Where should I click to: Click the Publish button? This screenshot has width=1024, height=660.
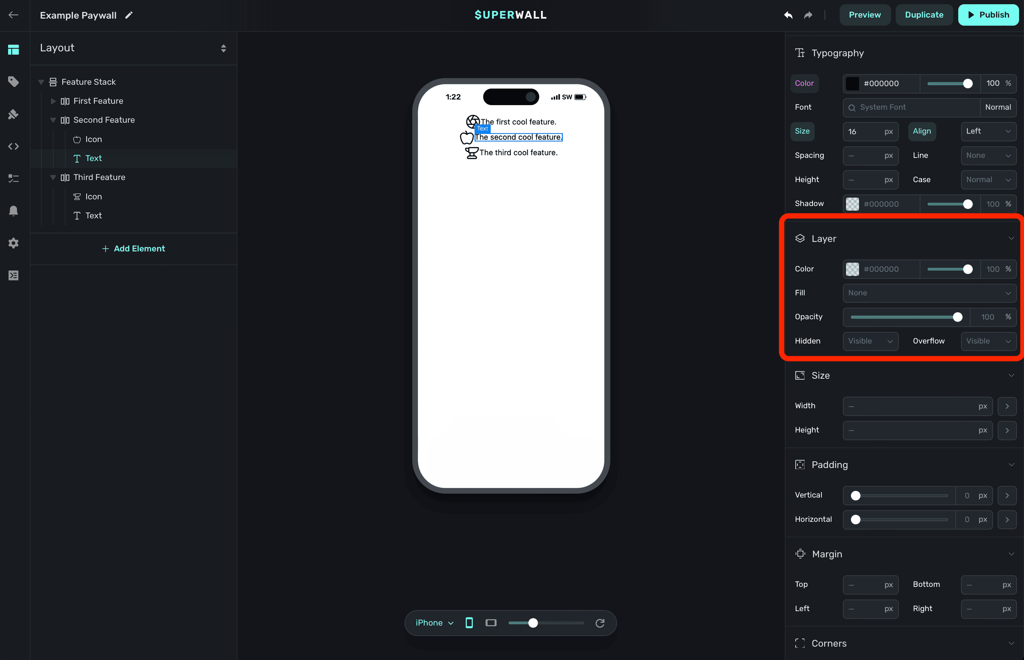(987, 15)
